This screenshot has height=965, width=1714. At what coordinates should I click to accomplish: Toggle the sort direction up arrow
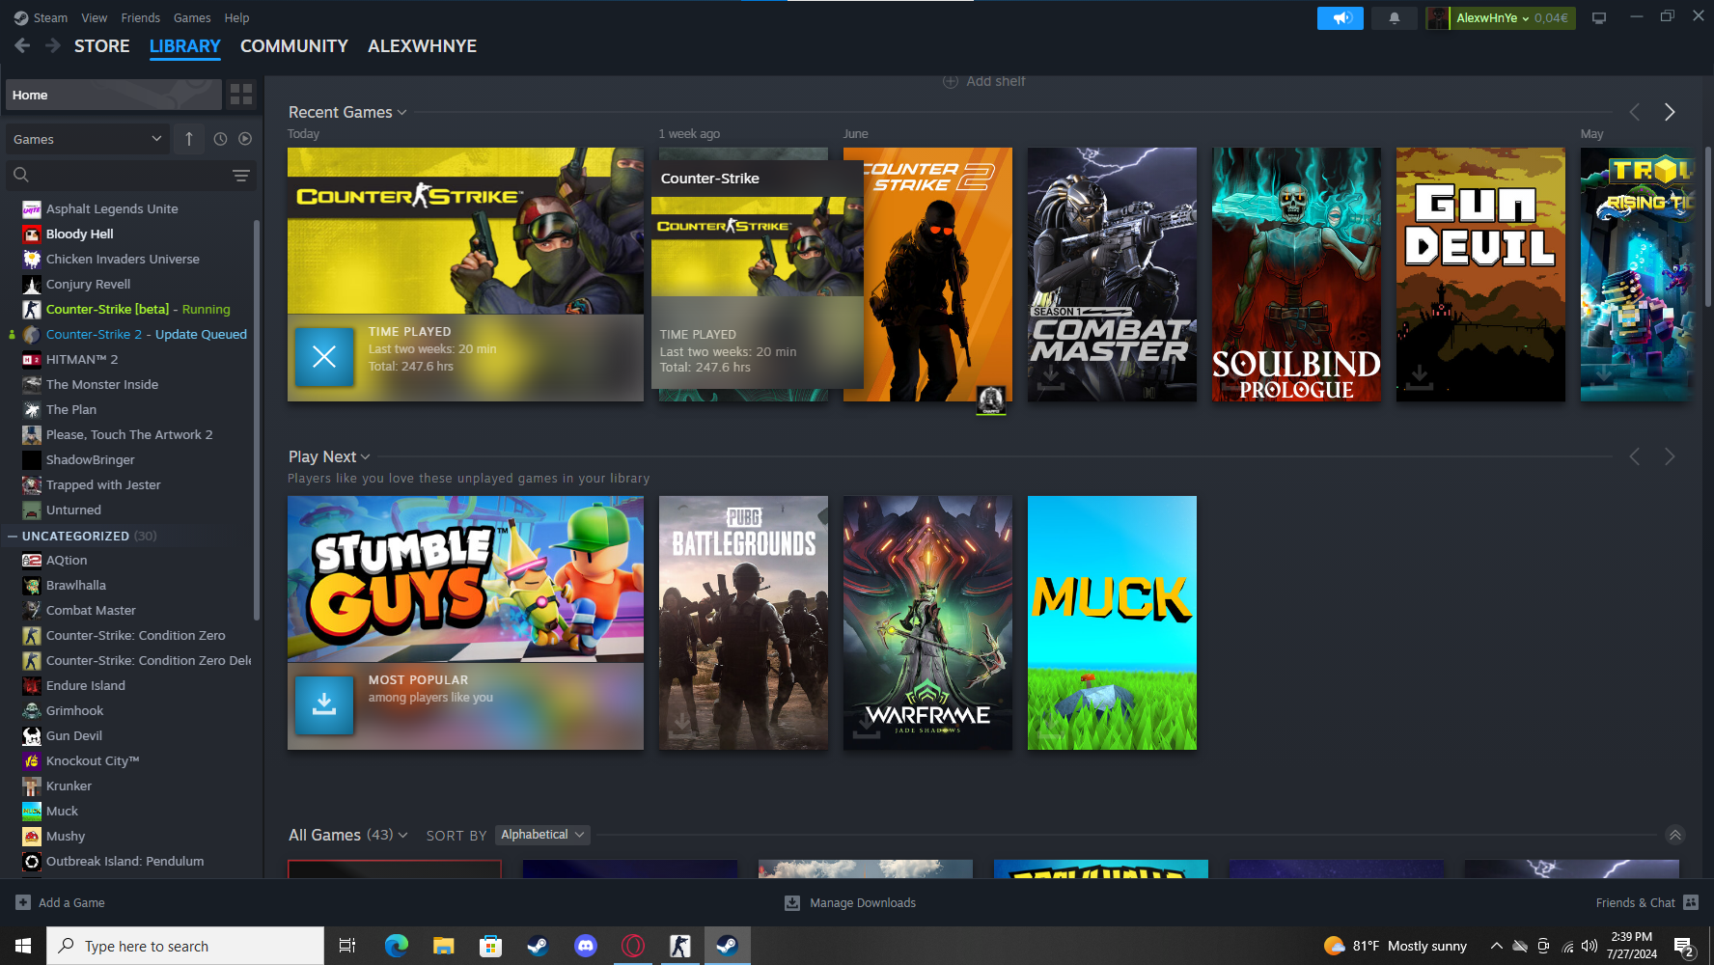[189, 139]
